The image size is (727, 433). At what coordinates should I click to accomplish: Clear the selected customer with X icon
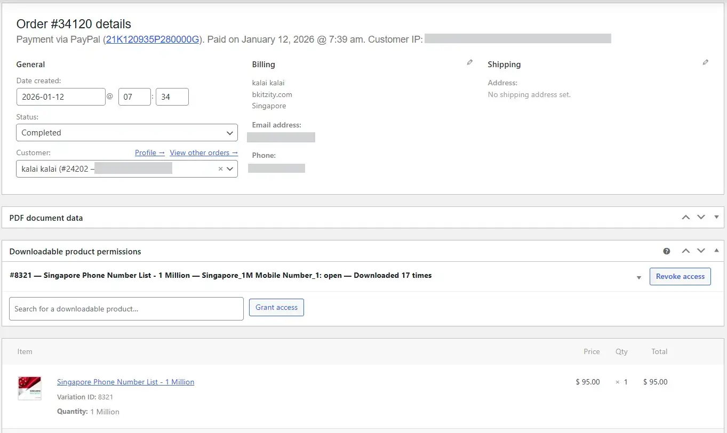click(220, 169)
